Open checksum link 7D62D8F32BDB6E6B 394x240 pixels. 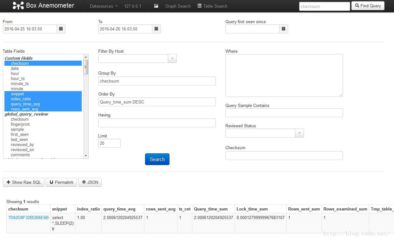coord(28,218)
